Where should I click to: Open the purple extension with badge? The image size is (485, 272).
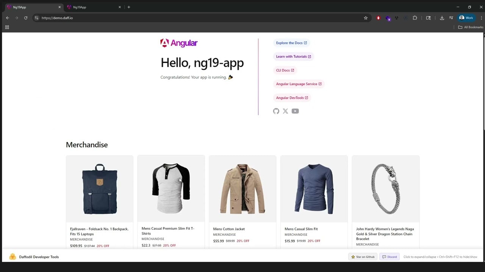click(388, 18)
